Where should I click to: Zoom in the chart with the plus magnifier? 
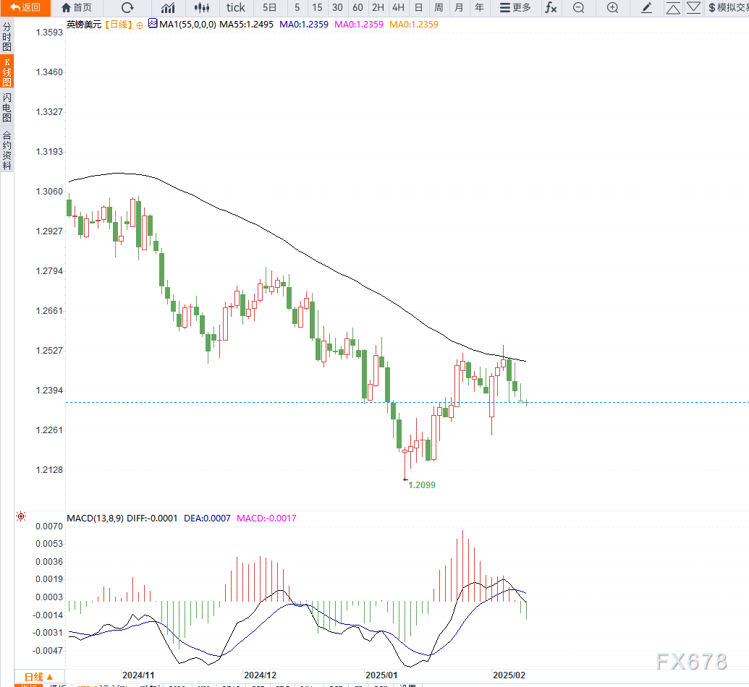point(612,8)
